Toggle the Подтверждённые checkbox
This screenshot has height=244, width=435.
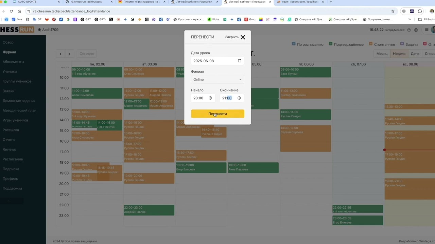(x=331, y=44)
